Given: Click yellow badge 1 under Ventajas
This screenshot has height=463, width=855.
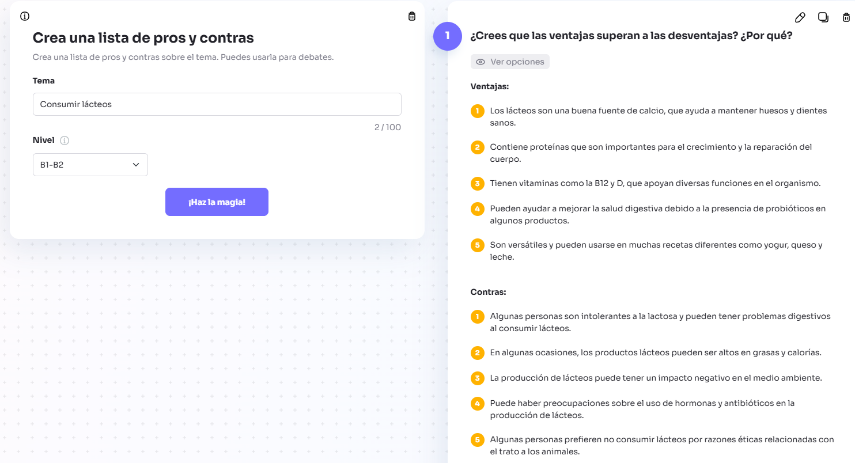Looking at the screenshot, I should [477, 111].
